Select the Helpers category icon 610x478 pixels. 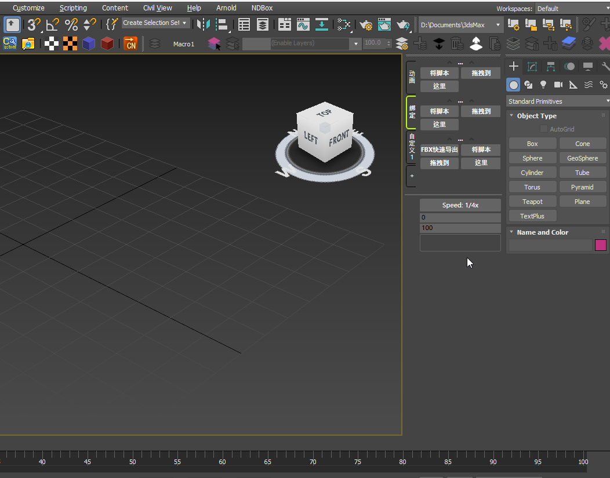(573, 85)
